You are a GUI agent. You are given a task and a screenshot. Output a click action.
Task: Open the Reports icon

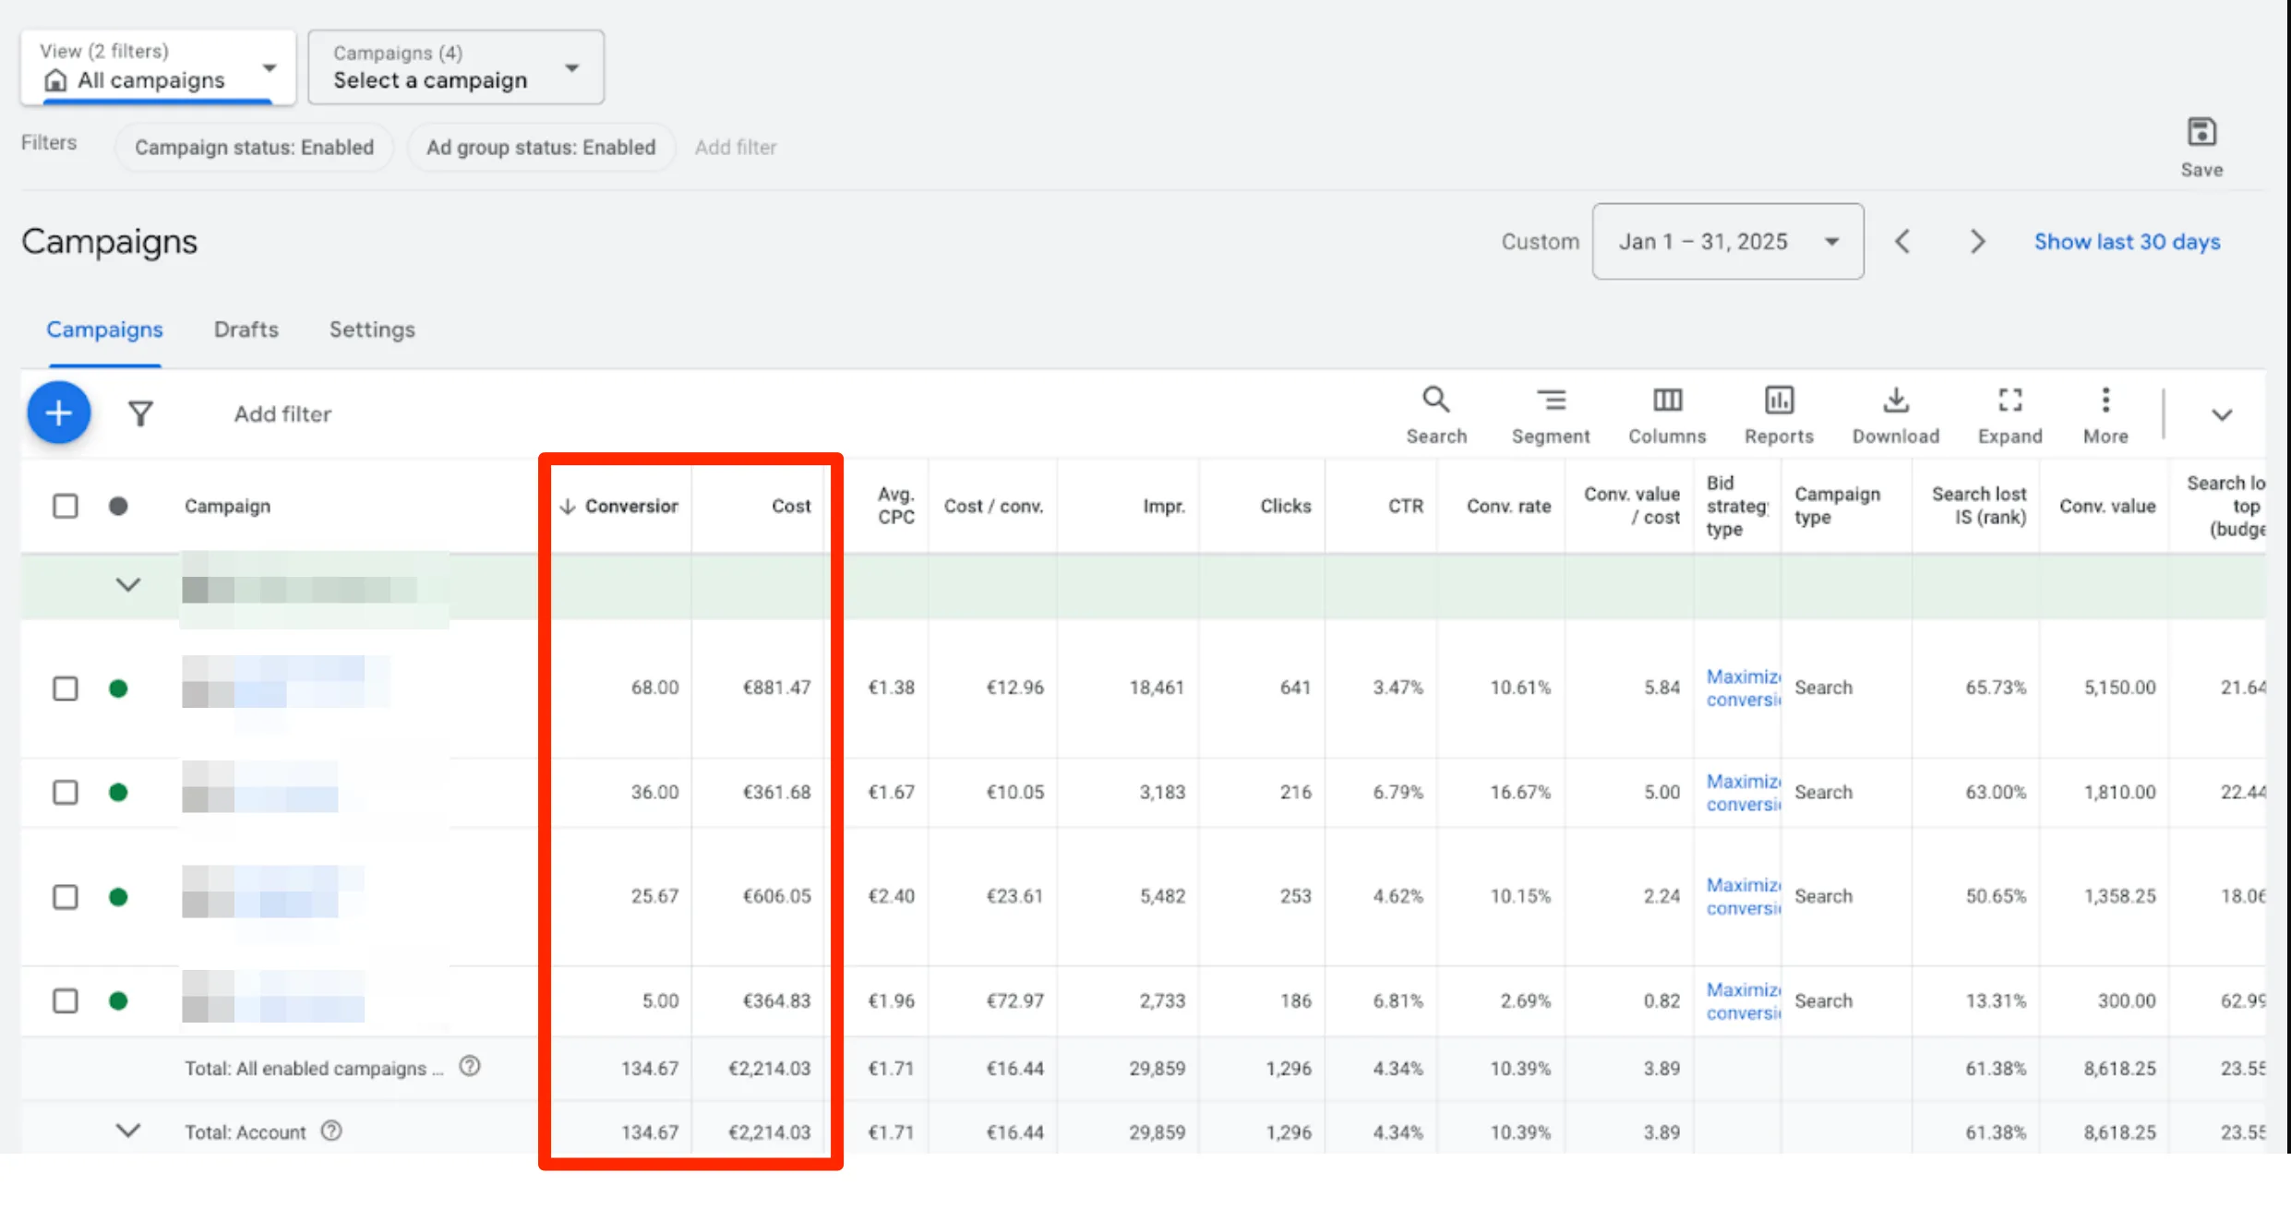point(1778,414)
